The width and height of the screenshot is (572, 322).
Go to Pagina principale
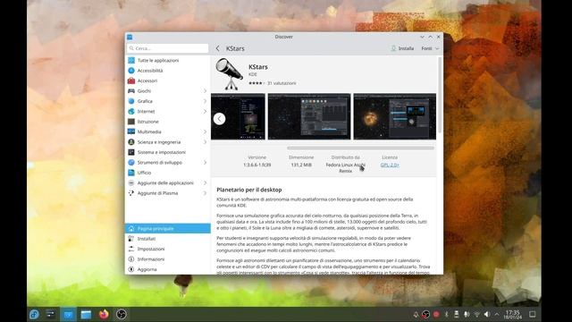tap(167, 229)
